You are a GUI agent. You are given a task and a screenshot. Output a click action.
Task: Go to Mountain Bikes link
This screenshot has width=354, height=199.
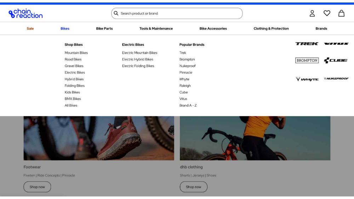(76, 53)
